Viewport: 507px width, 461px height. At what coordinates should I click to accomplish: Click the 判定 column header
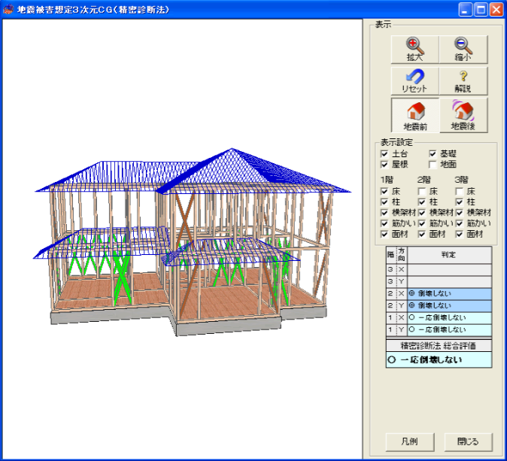coord(449,255)
